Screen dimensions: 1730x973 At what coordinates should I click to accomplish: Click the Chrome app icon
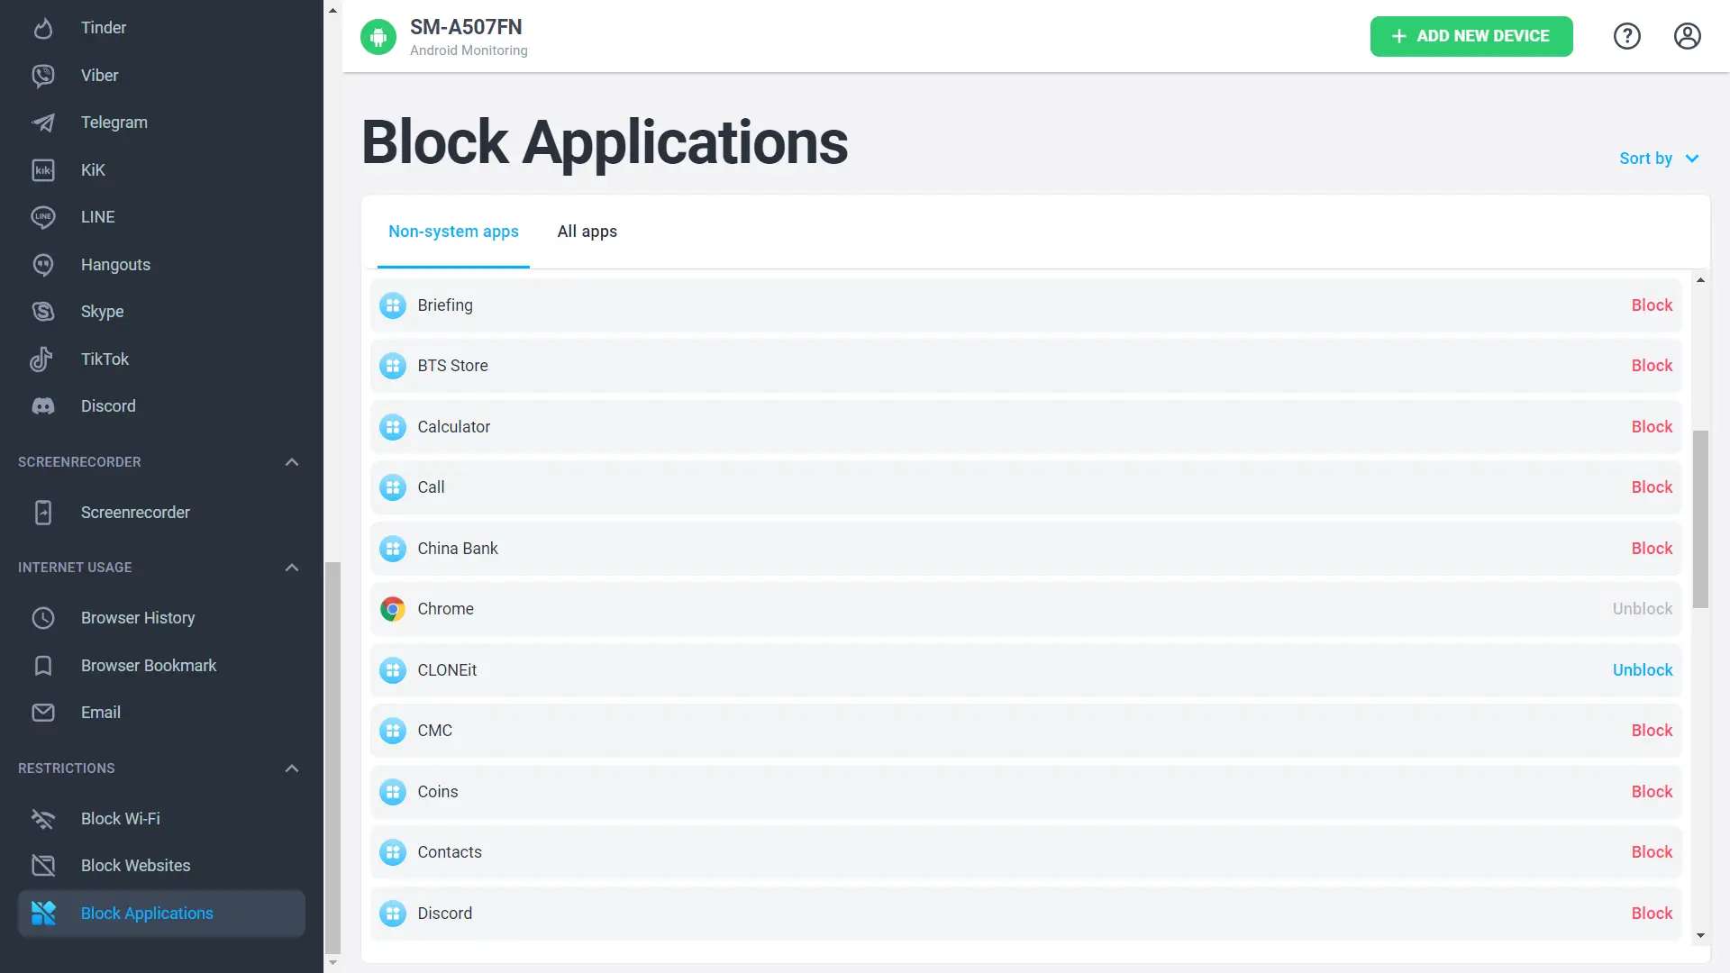[x=393, y=609]
